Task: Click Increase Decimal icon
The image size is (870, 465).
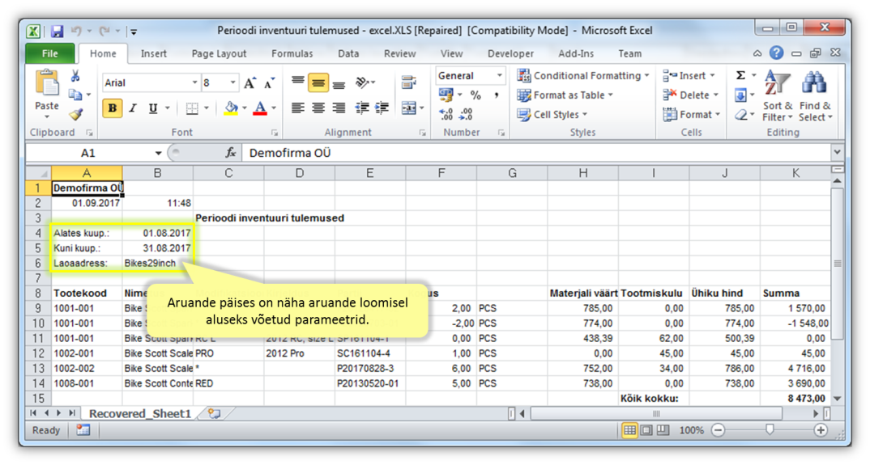Action: [x=446, y=114]
